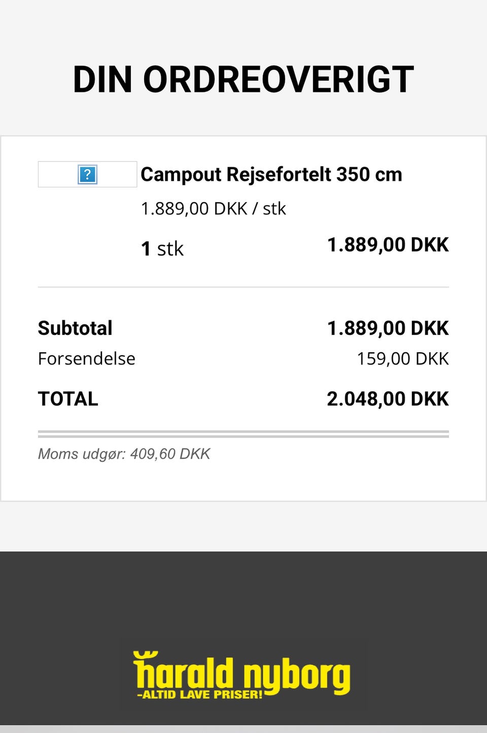Select the 159,00 DKK shipping cost
The width and height of the screenshot is (487, 733).
[x=403, y=359]
